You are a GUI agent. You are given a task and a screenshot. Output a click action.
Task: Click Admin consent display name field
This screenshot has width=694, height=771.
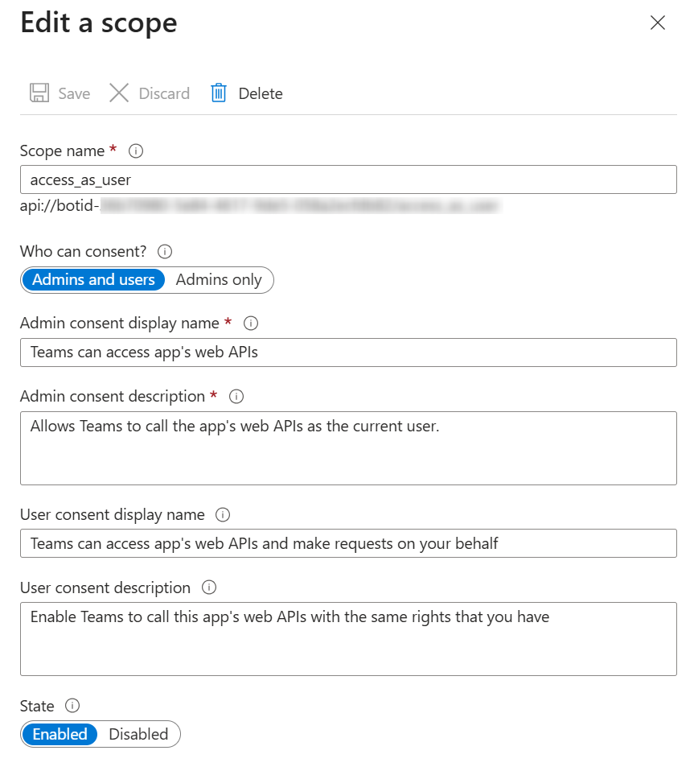[347, 353]
